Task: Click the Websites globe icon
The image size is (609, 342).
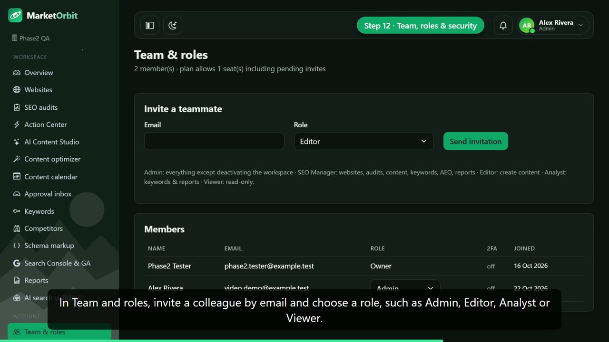Action: (x=17, y=90)
